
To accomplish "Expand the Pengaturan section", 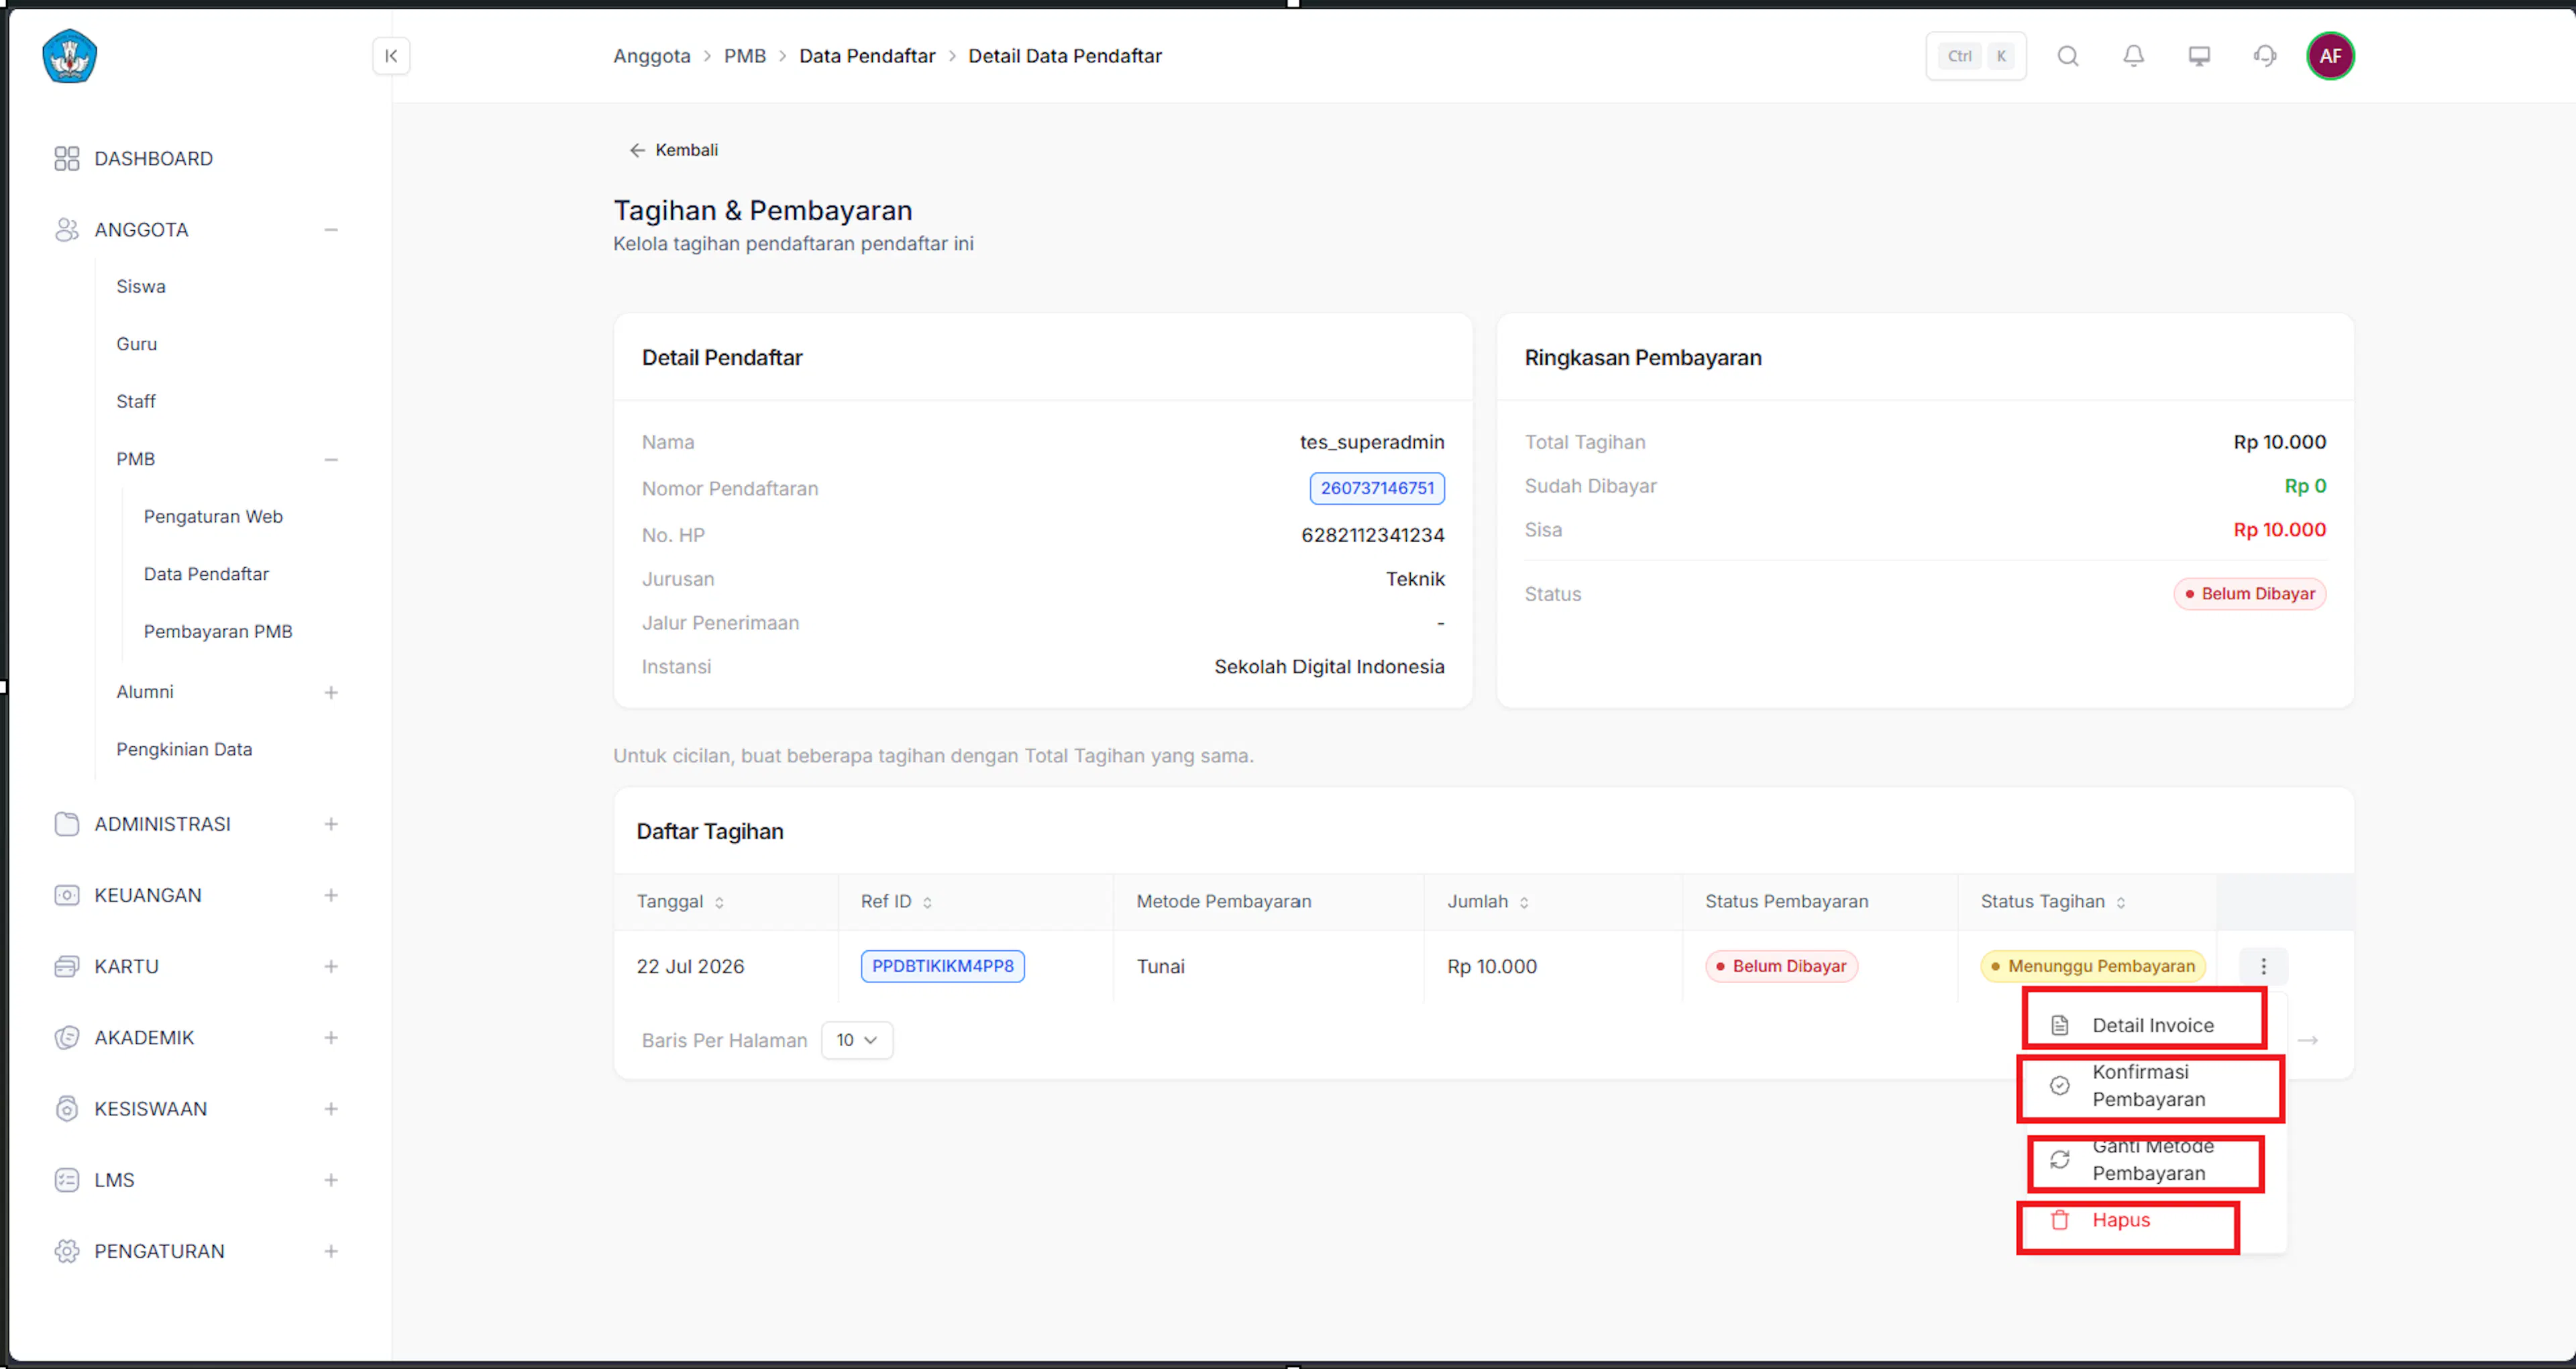I will 331,1251.
